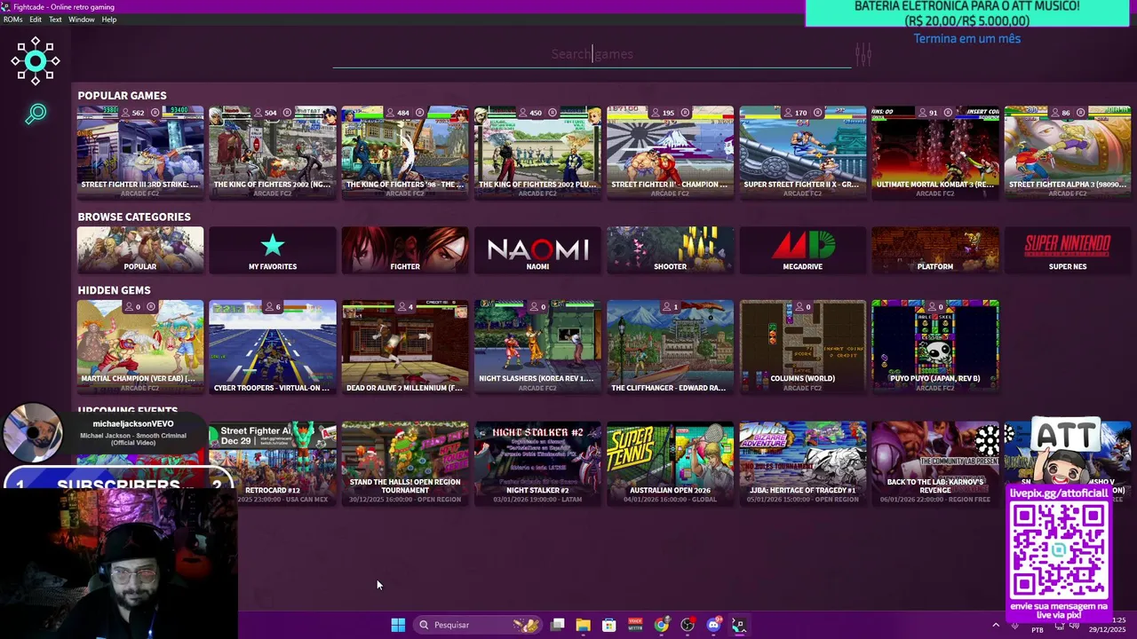Browse the Fighter category

pyautogui.click(x=405, y=249)
